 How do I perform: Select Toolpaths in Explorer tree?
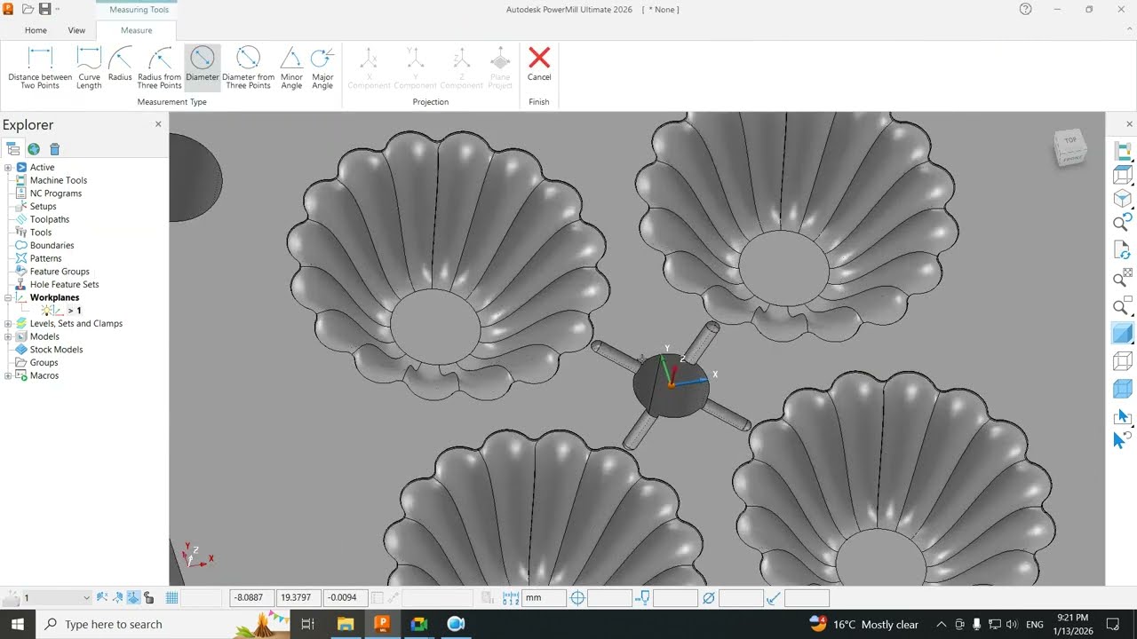coord(50,219)
